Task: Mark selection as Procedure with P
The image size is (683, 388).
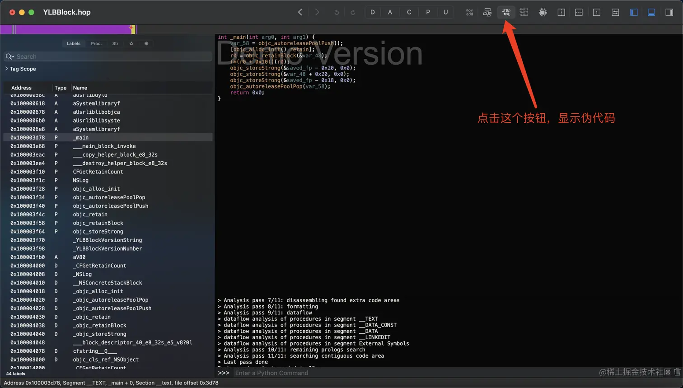Action: tap(428, 12)
